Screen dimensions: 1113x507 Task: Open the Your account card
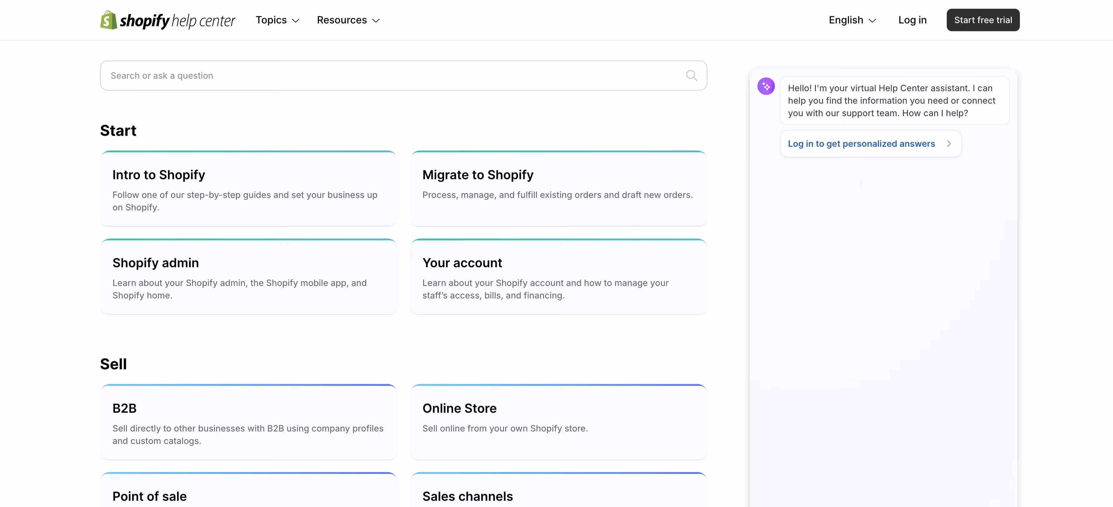pyautogui.click(x=558, y=276)
